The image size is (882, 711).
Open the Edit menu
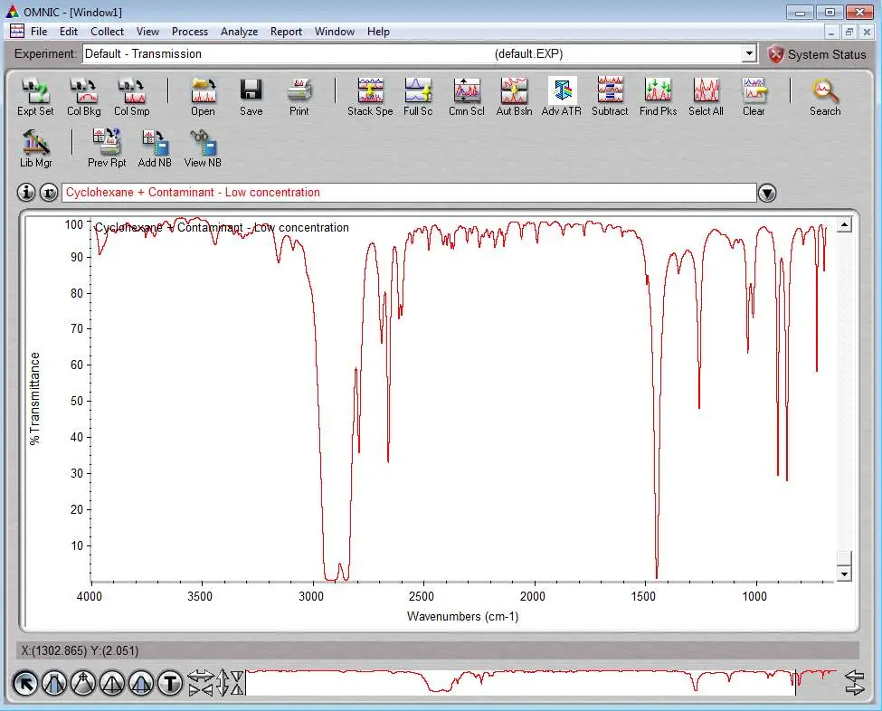pyautogui.click(x=69, y=32)
